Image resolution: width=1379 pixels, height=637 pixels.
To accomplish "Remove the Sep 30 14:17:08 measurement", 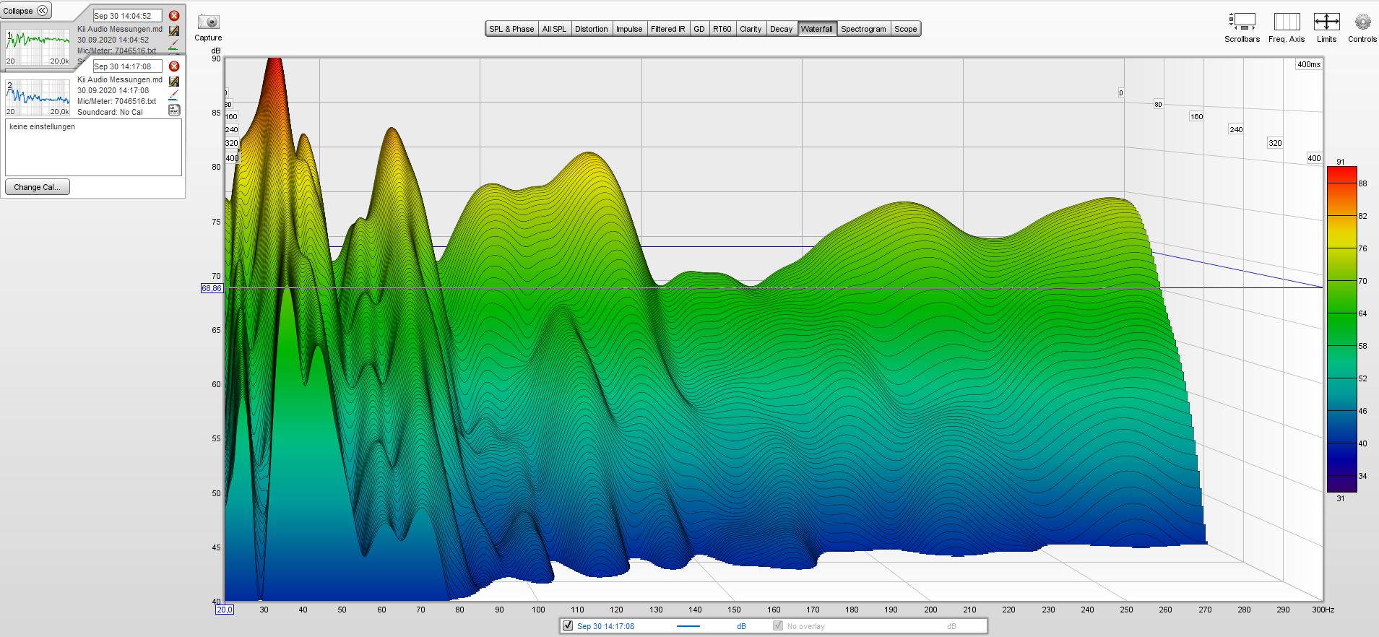I will (x=174, y=66).
